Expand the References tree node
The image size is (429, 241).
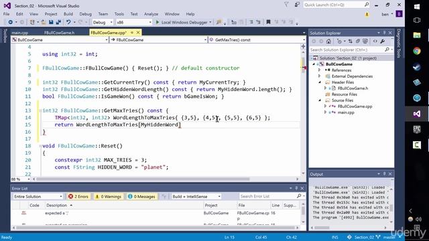pyautogui.click(x=319, y=70)
